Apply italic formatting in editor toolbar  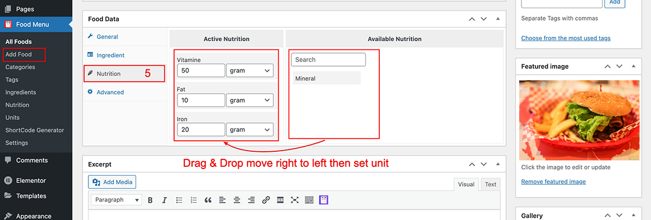point(164,200)
